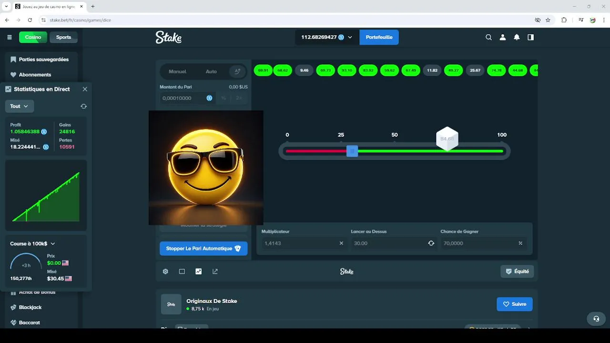Double the bet with 2x button

[239, 98]
